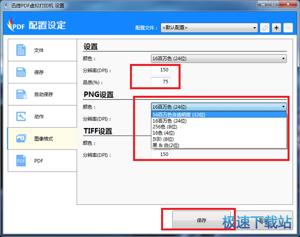300x237 pixels.
Task: Open the 文件 settings tab
Action: [x=42, y=50]
